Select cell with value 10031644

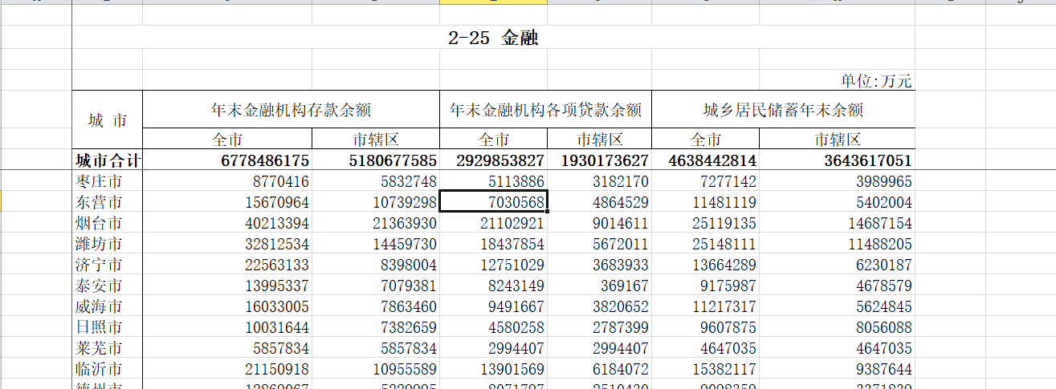pos(227,327)
